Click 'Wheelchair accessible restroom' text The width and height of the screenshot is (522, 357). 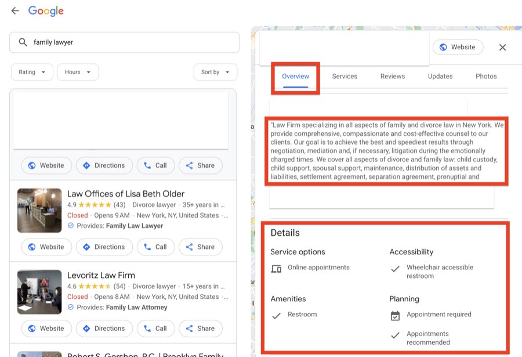pos(440,271)
